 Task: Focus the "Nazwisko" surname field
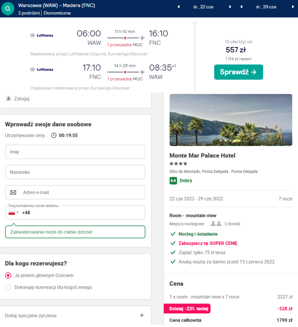75,172
